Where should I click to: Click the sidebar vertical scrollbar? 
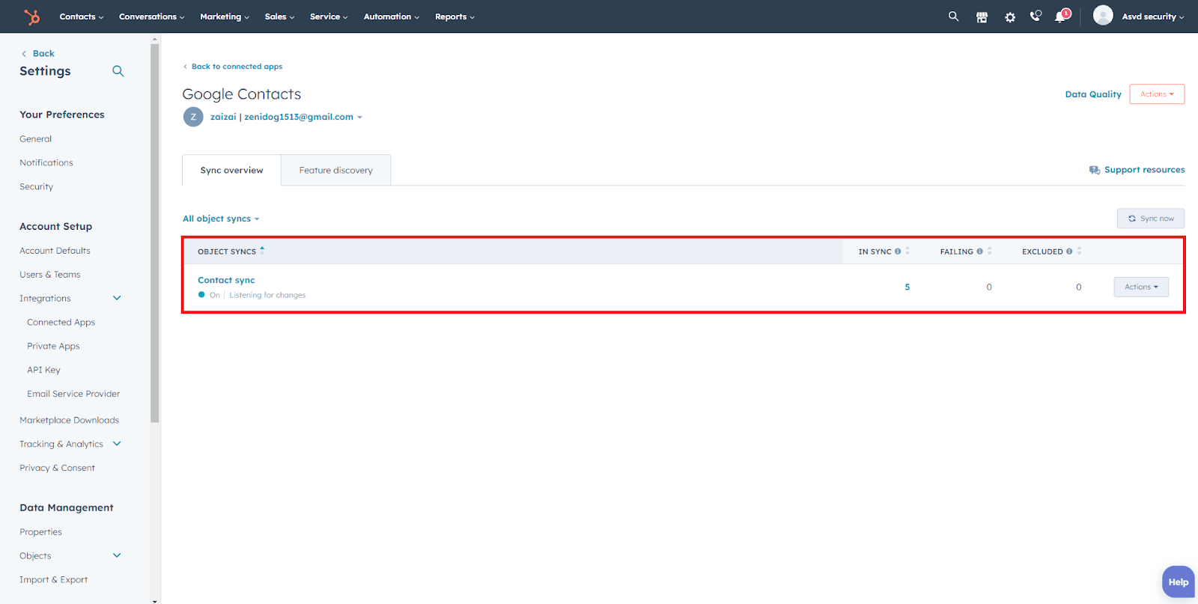click(x=155, y=234)
